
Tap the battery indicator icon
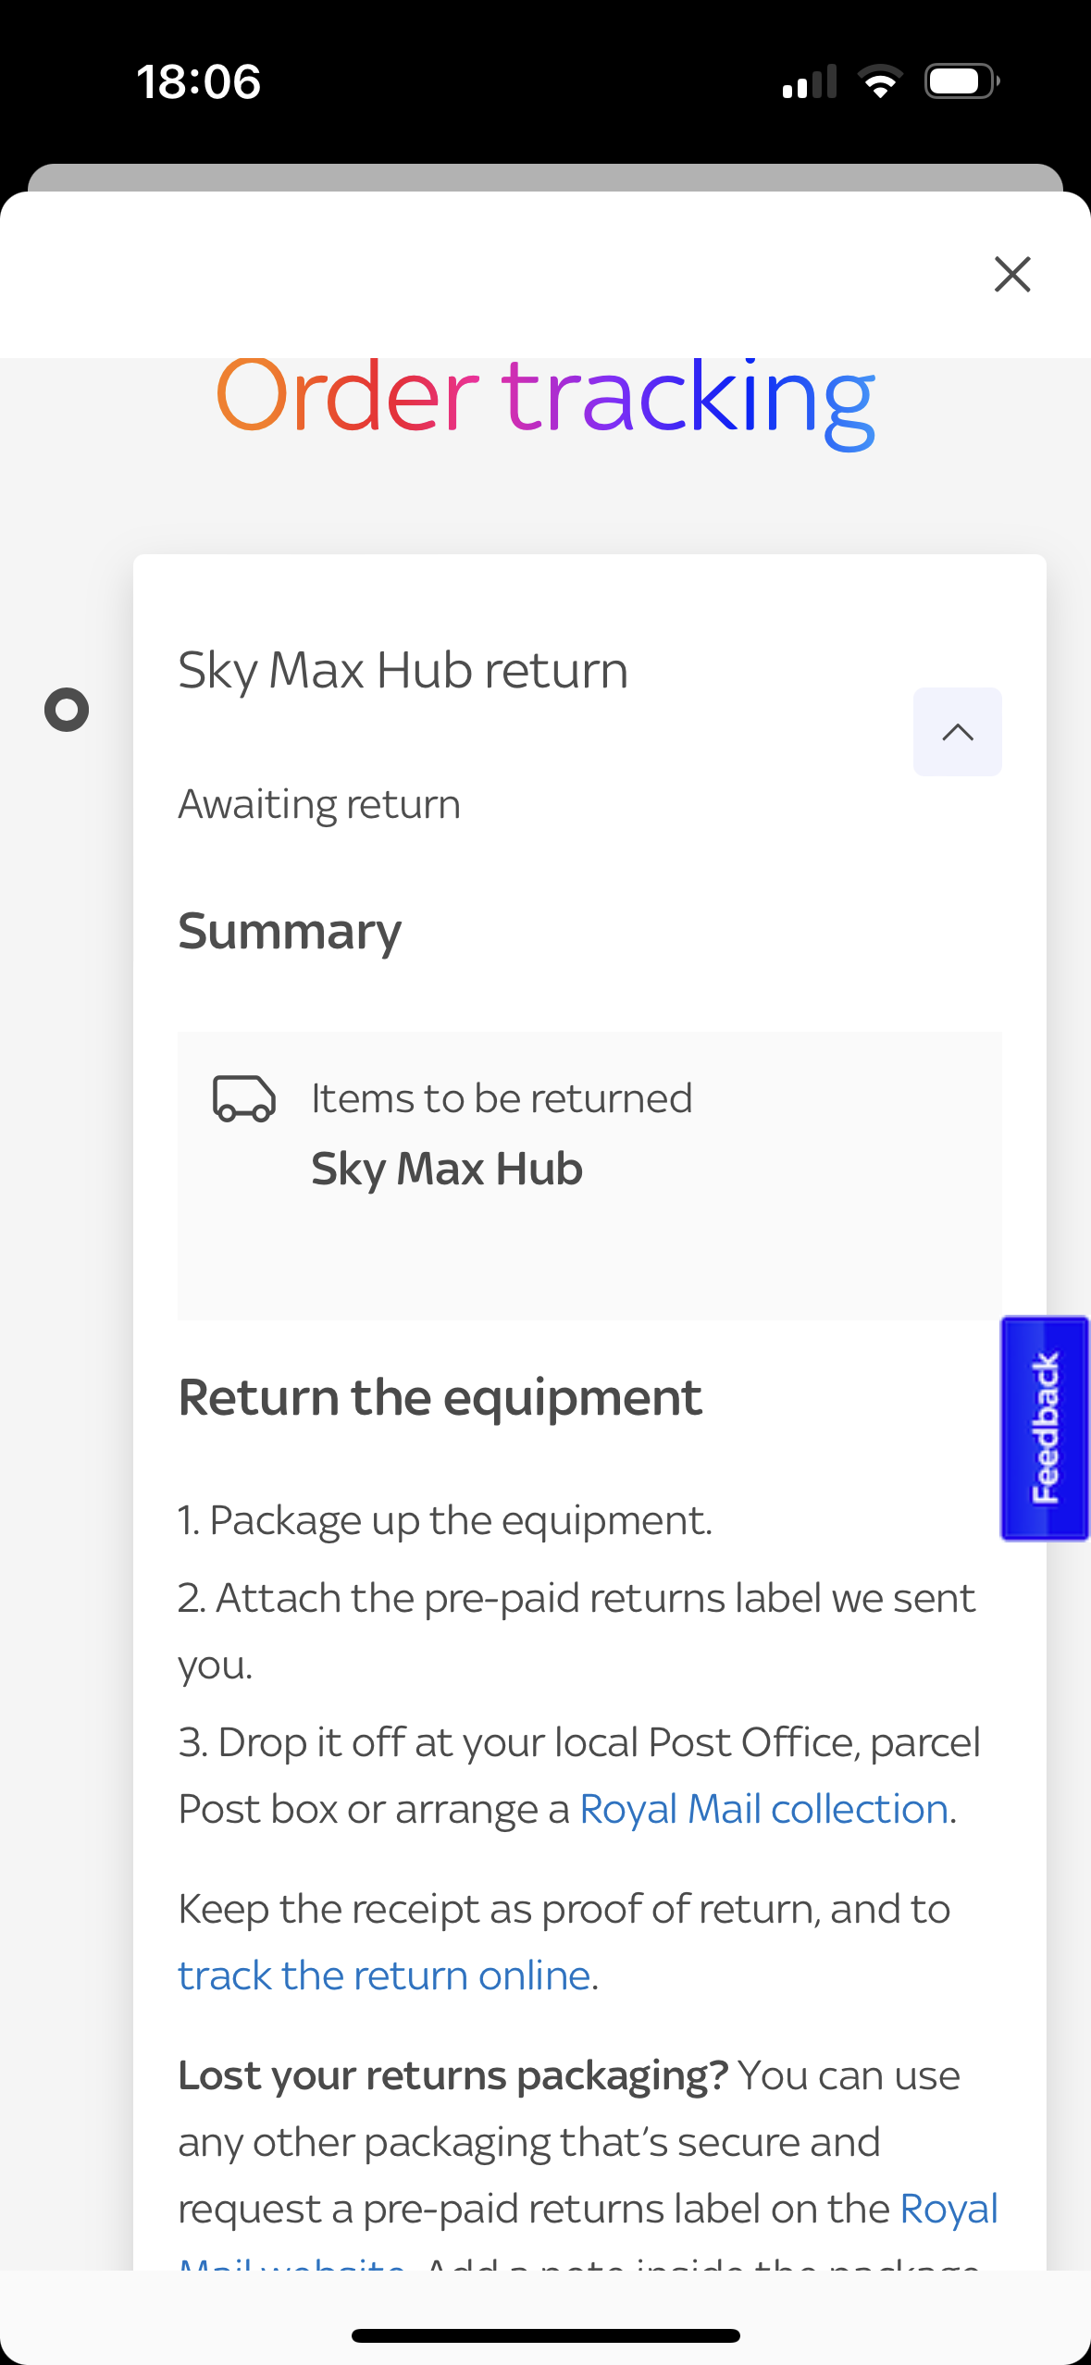tap(961, 81)
